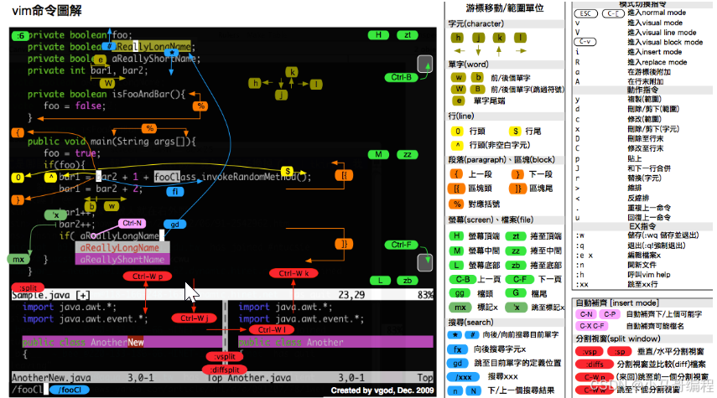Click the legend C-B badge for 上一頁
This screenshot has width=717, height=398.
(462, 279)
